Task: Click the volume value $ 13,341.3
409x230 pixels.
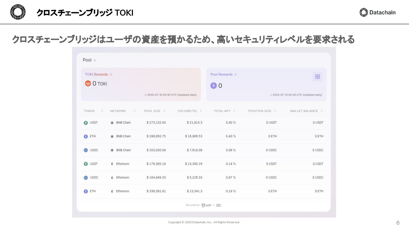Action: (x=195, y=191)
